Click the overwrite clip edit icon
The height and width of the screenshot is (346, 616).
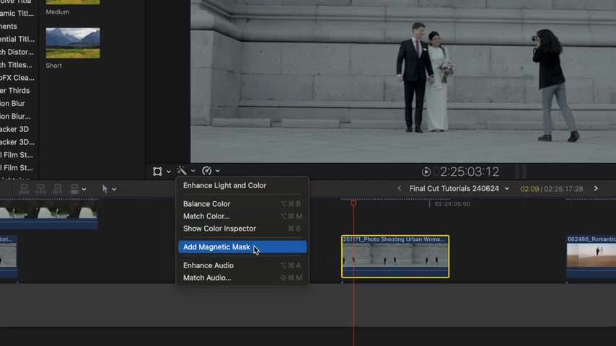[74, 189]
